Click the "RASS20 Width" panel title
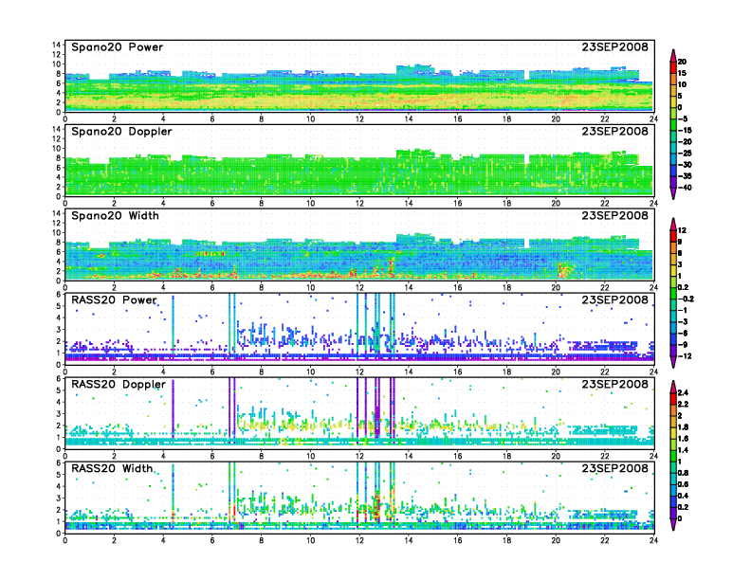 point(112,468)
